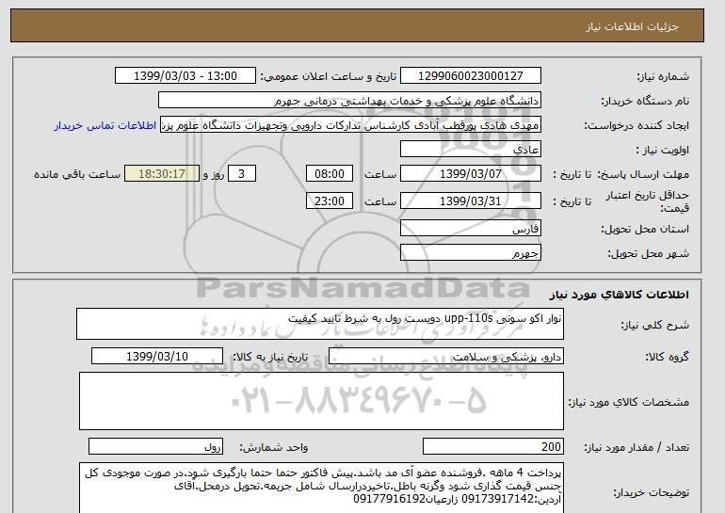Click the remaining time countdown 18:30:17
The width and height of the screenshot is (725, 513).
161,174
